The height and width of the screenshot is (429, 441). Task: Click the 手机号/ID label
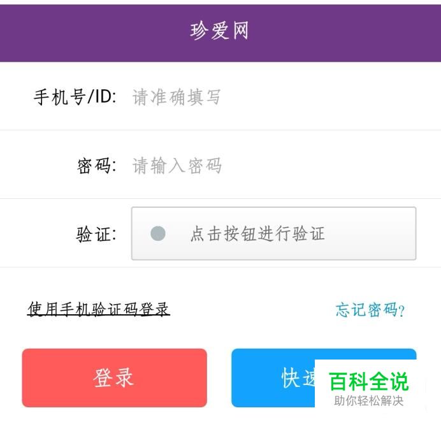(75, 97)
